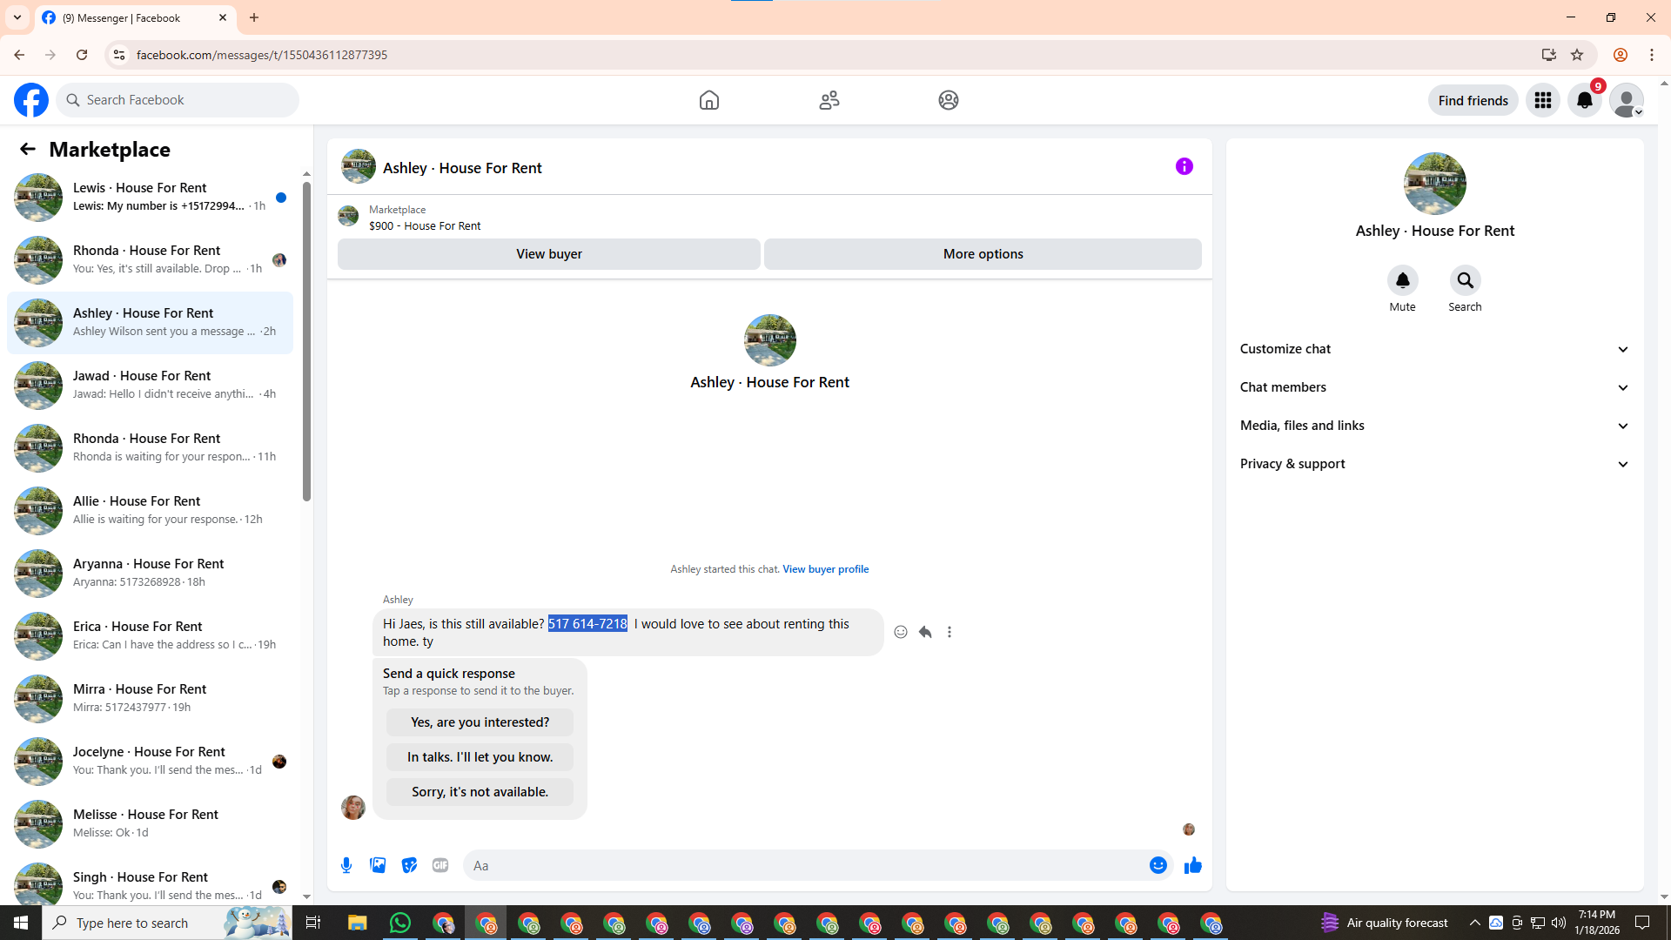Click the purple conversation info icon
Viewport: 1671px width, 940px height.
[1184, 166]
